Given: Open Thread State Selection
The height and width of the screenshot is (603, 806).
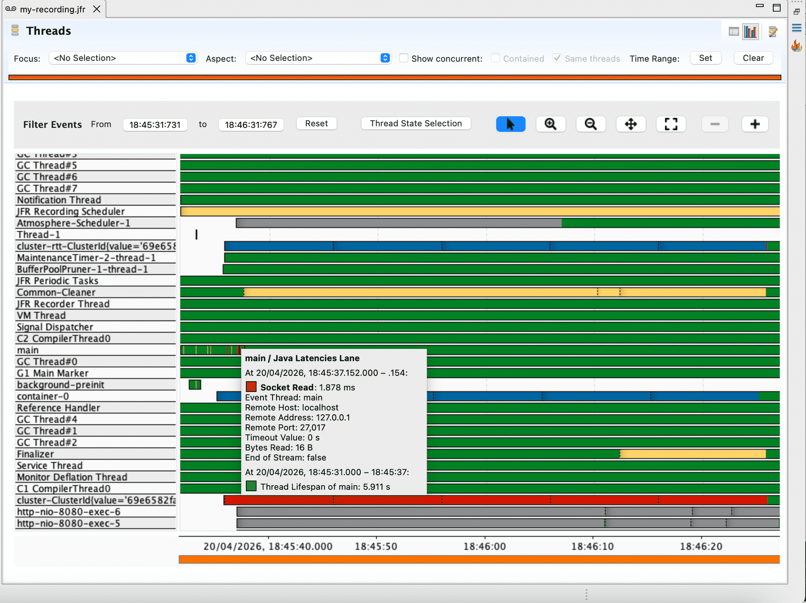Looking at the screenshot, I should (416, 124).
